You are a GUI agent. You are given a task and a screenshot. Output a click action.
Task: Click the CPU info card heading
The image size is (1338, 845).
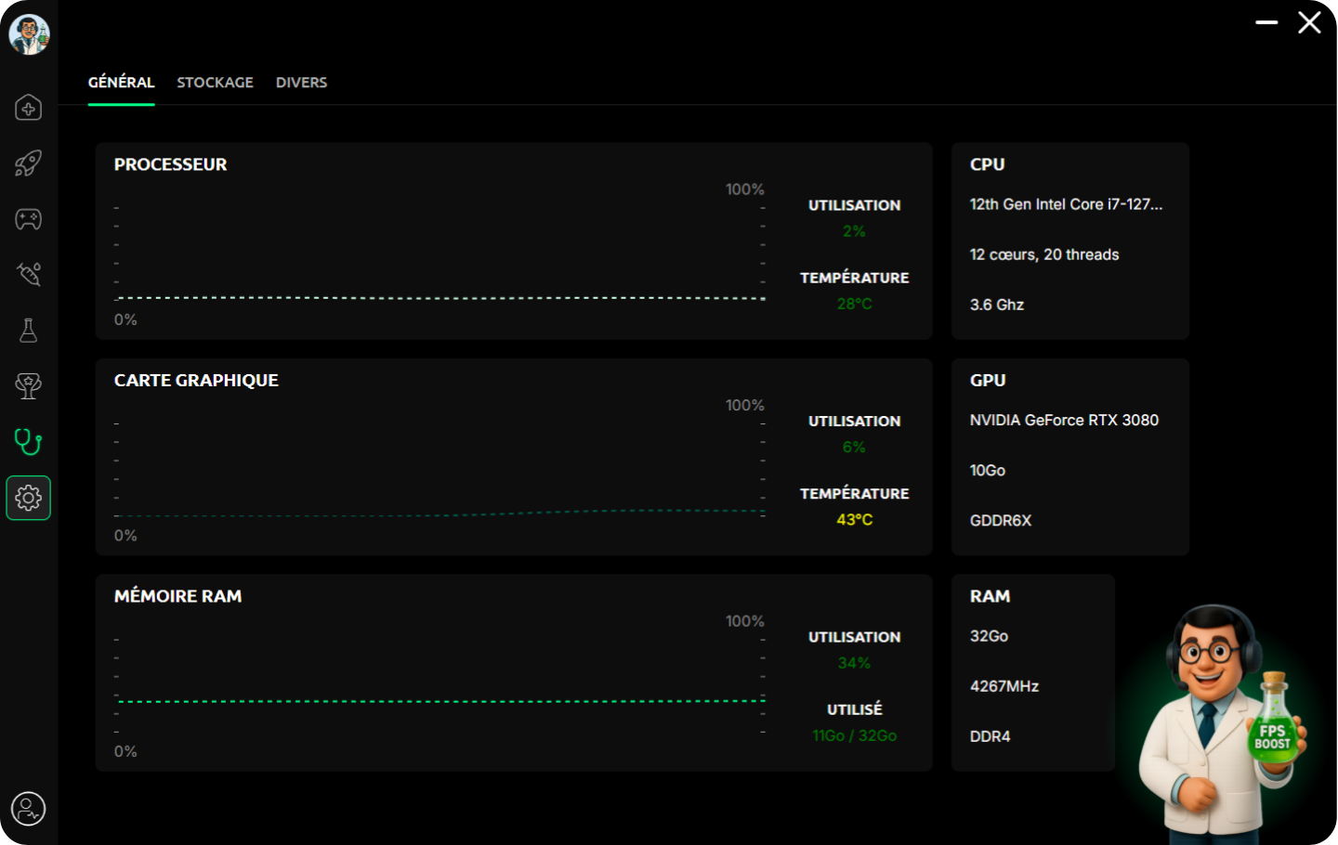(x=987, y=164)
